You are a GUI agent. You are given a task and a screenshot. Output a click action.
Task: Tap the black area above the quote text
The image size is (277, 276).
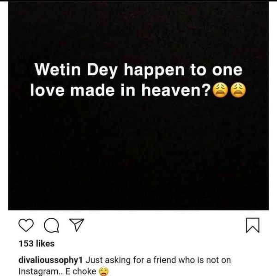click(x=138, y=32)
